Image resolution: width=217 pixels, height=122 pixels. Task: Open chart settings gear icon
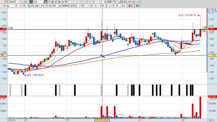[125, 2]
